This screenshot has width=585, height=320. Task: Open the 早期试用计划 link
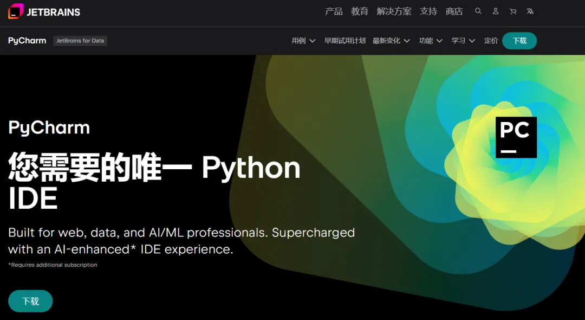pos(344,41)
